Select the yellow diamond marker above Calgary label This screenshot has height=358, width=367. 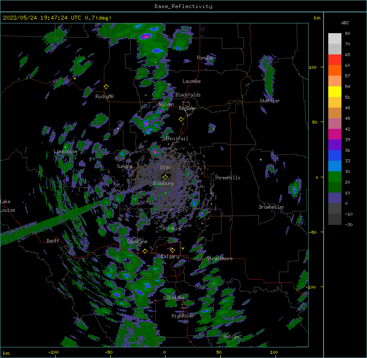click(x=172, y=250)
